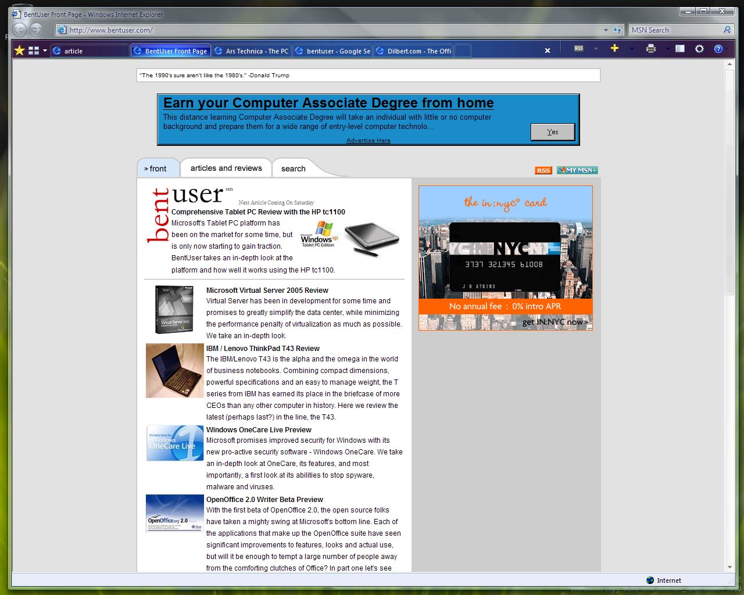
Task: Open the Quick Tabs grid icon
Action: [x=34, y=51]
